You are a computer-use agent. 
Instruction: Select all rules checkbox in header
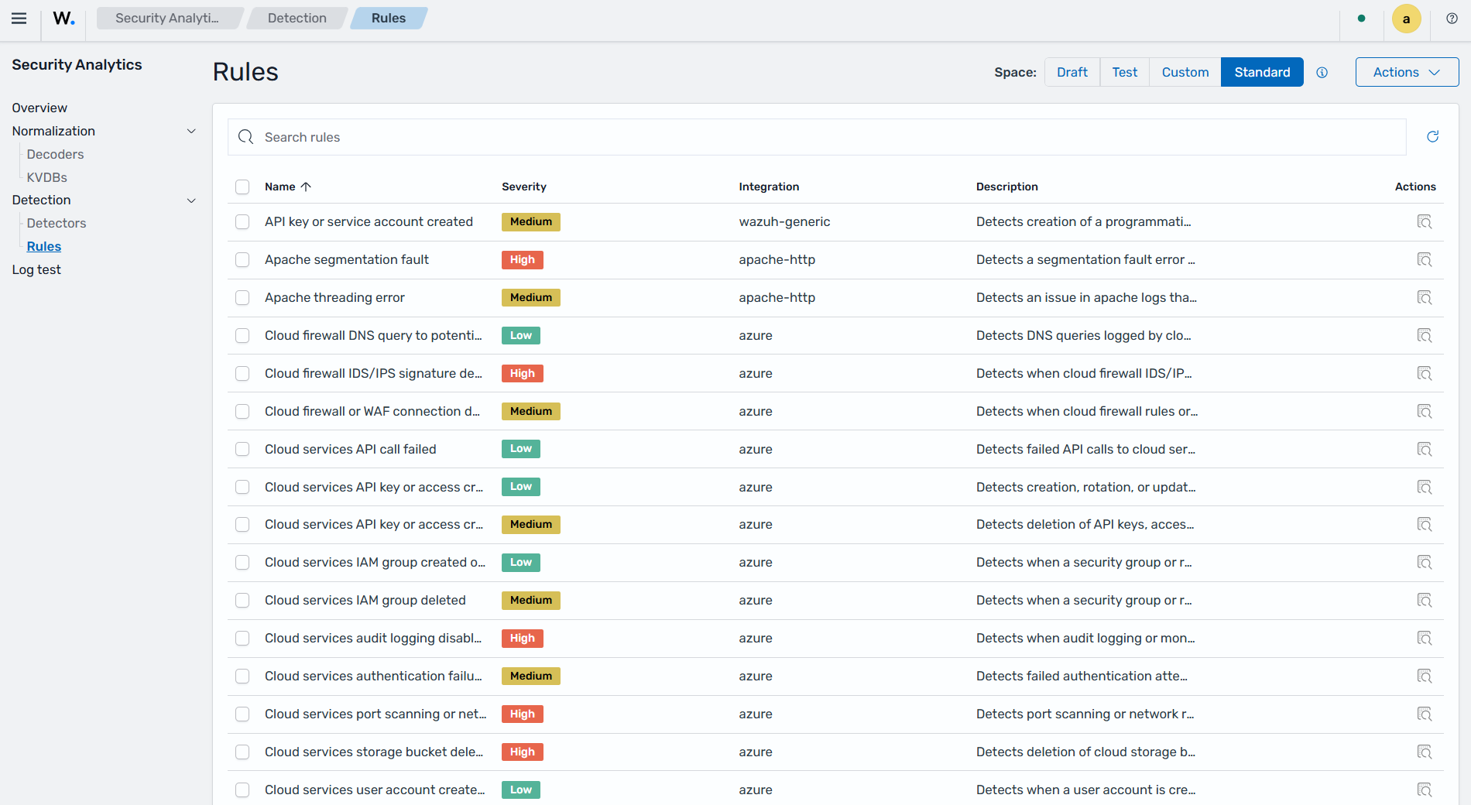[x=242, y=187]
